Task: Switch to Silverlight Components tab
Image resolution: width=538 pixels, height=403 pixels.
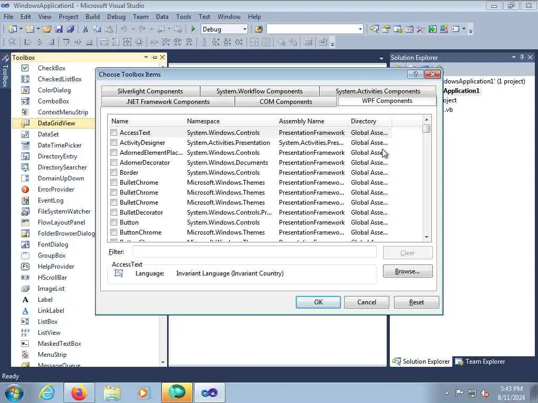Action: click(150, 91)
